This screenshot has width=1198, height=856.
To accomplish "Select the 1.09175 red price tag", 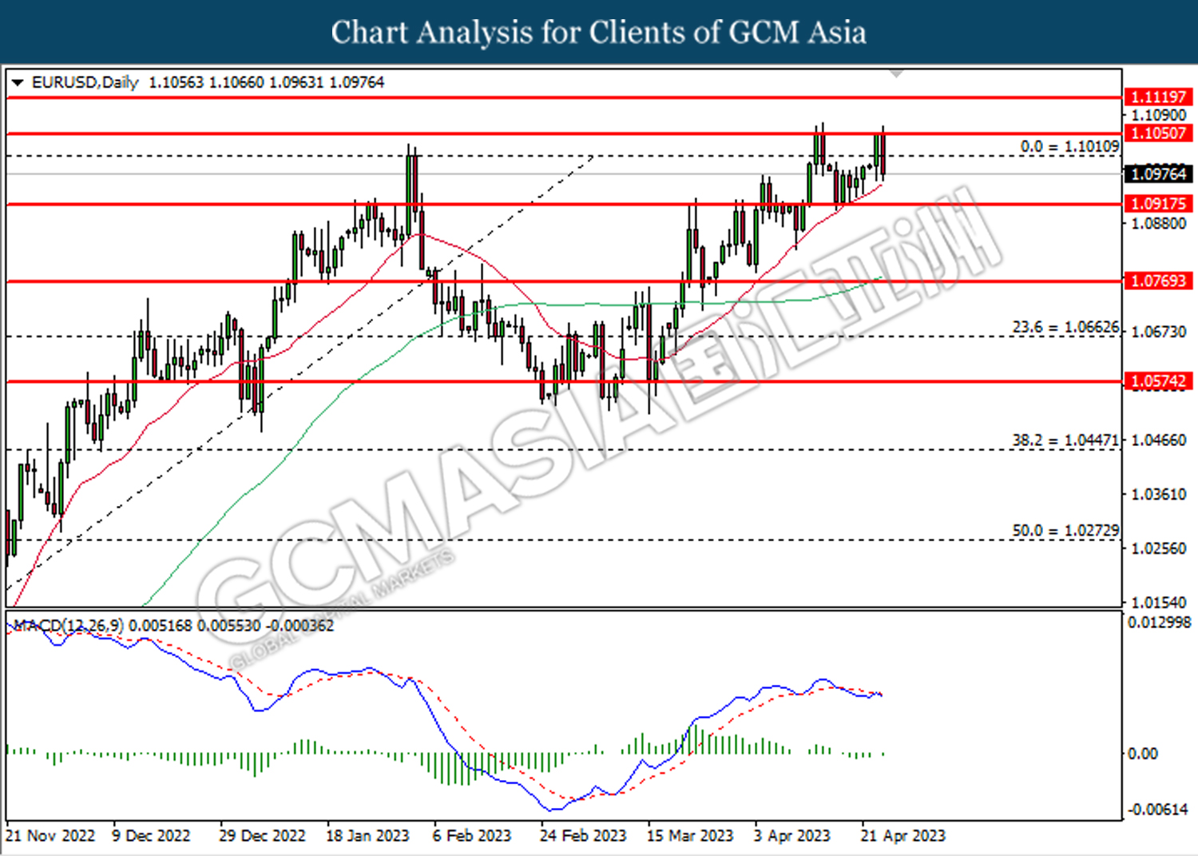I will click(x=1159, y=204).
